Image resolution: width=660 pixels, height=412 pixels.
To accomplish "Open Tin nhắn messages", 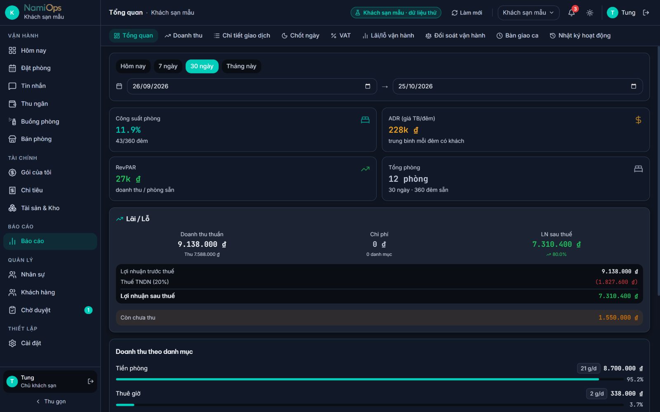I will [50, 86].
